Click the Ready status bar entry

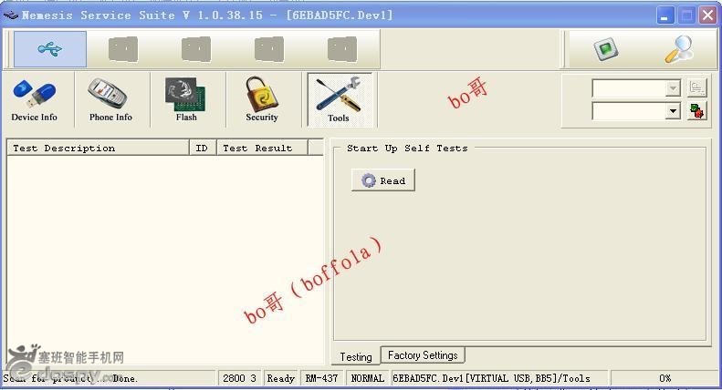(x=281, y=378)
